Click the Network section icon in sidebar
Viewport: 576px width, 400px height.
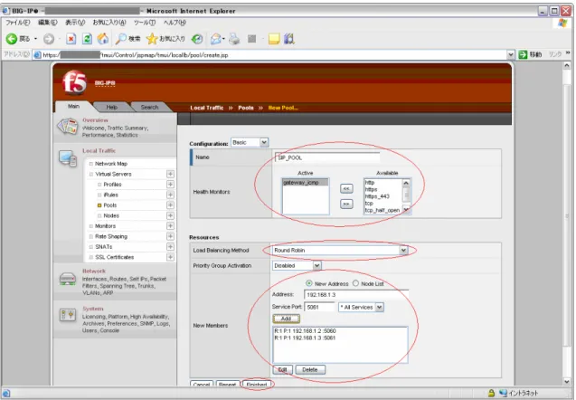(68, 279)
